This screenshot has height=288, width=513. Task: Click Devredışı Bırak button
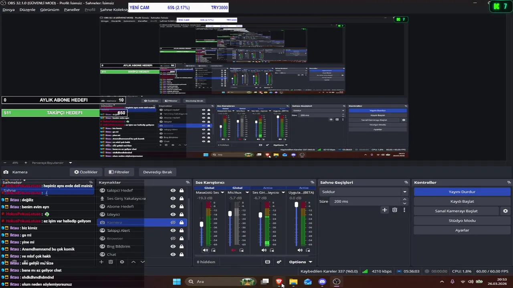point(158,172)
